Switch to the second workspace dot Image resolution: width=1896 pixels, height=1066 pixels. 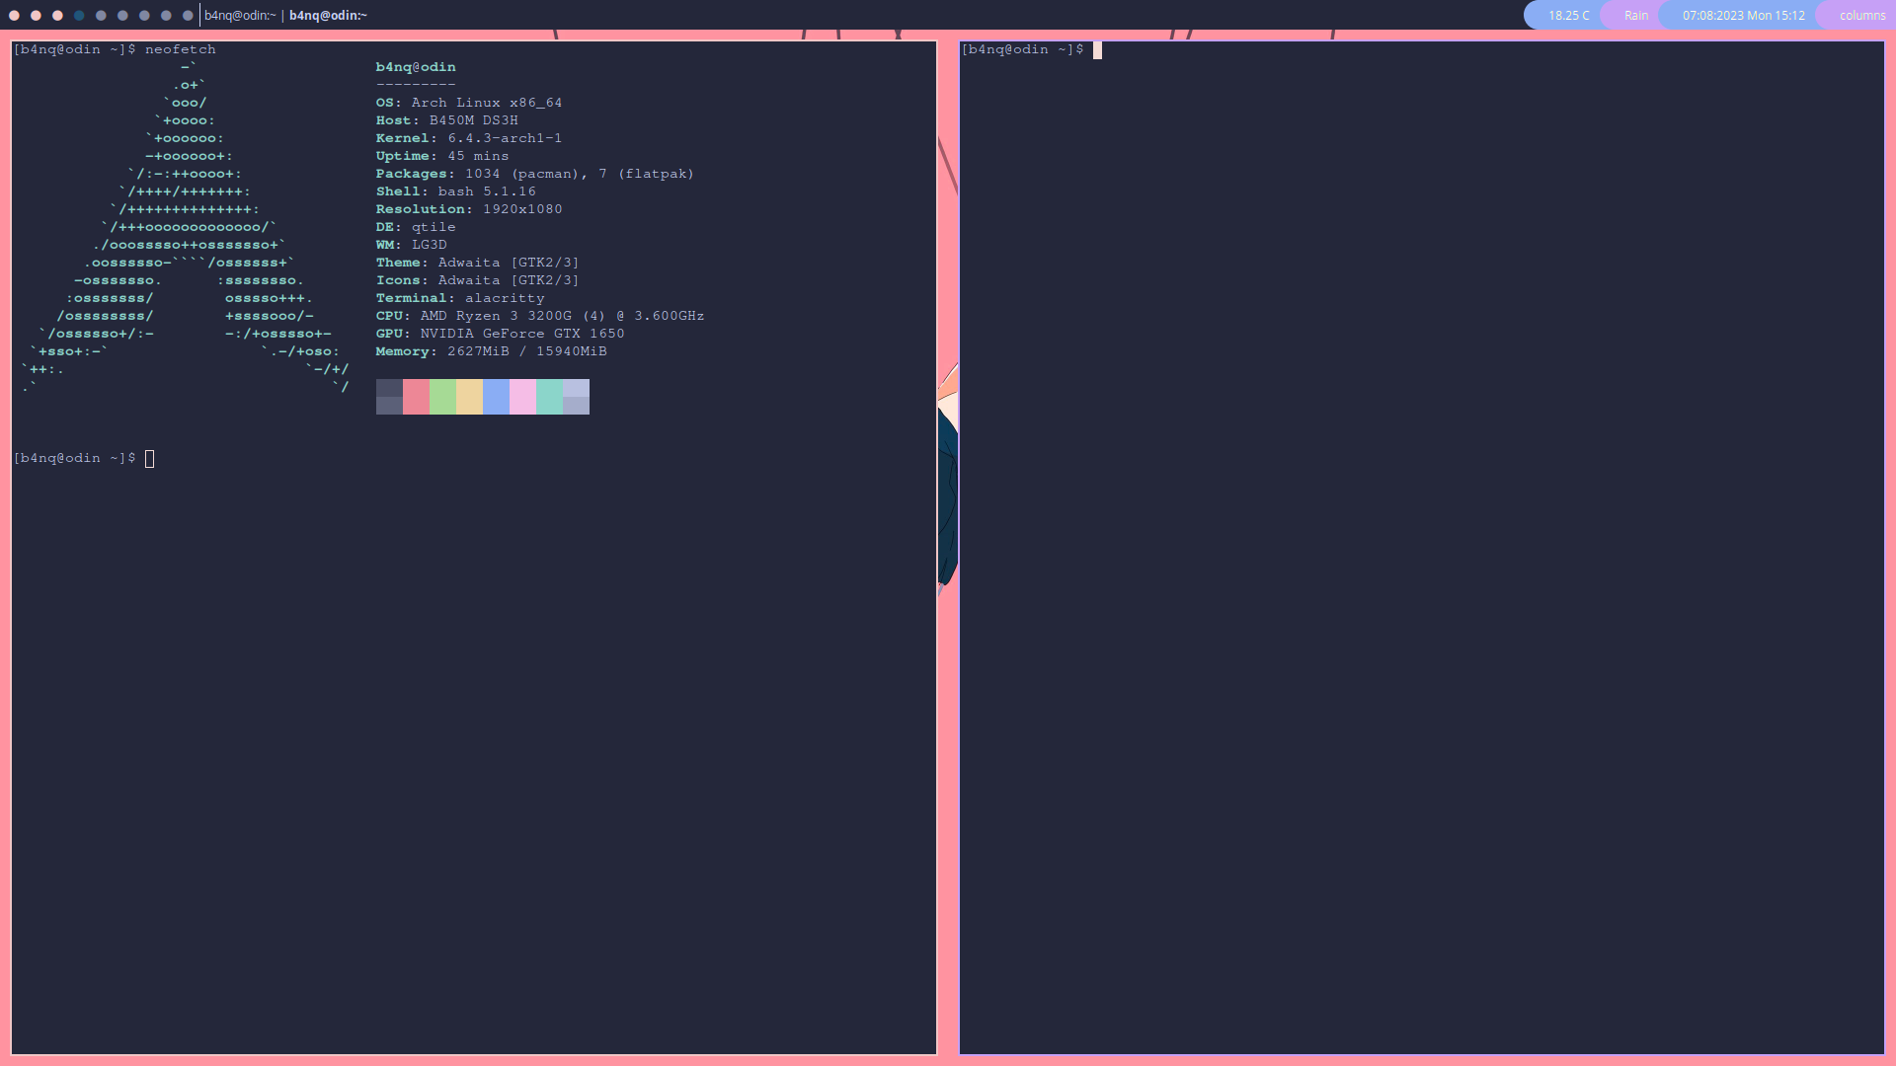click(36, 16)
